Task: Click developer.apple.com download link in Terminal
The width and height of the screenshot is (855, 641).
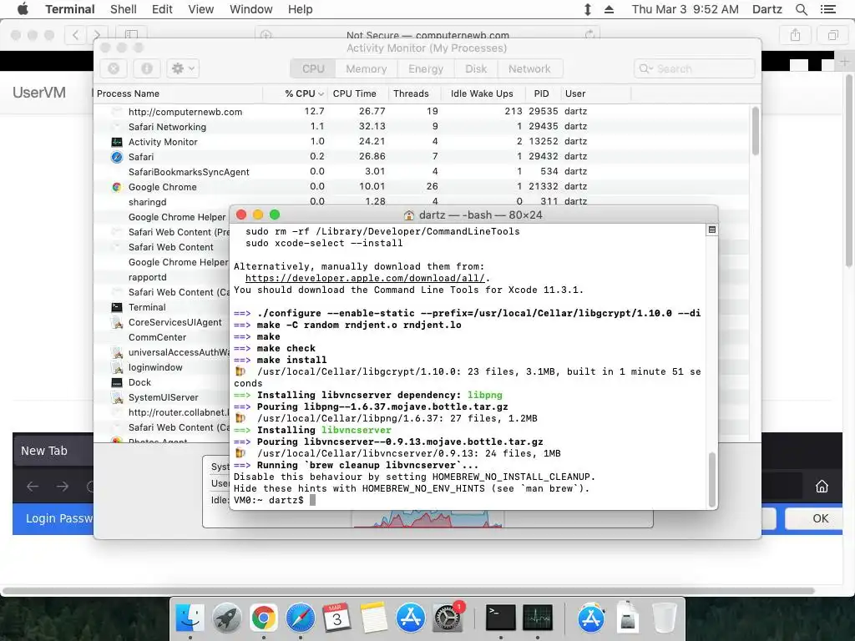Action: 364,278
